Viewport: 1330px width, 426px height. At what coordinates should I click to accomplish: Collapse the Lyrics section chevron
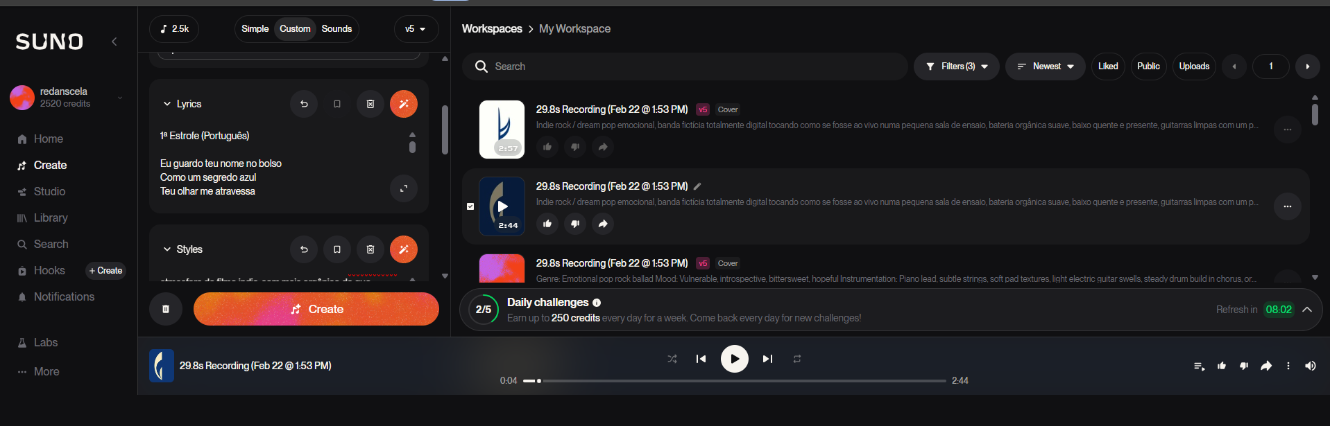tap(167, 104)
